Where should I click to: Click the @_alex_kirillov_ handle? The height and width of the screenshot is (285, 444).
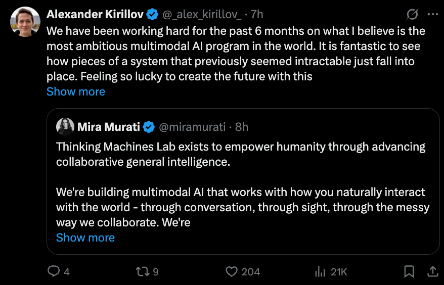coord(202,15)
